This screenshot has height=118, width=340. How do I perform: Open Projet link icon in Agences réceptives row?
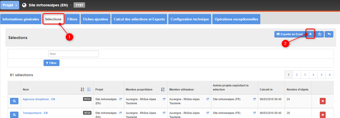coord(121,99)
